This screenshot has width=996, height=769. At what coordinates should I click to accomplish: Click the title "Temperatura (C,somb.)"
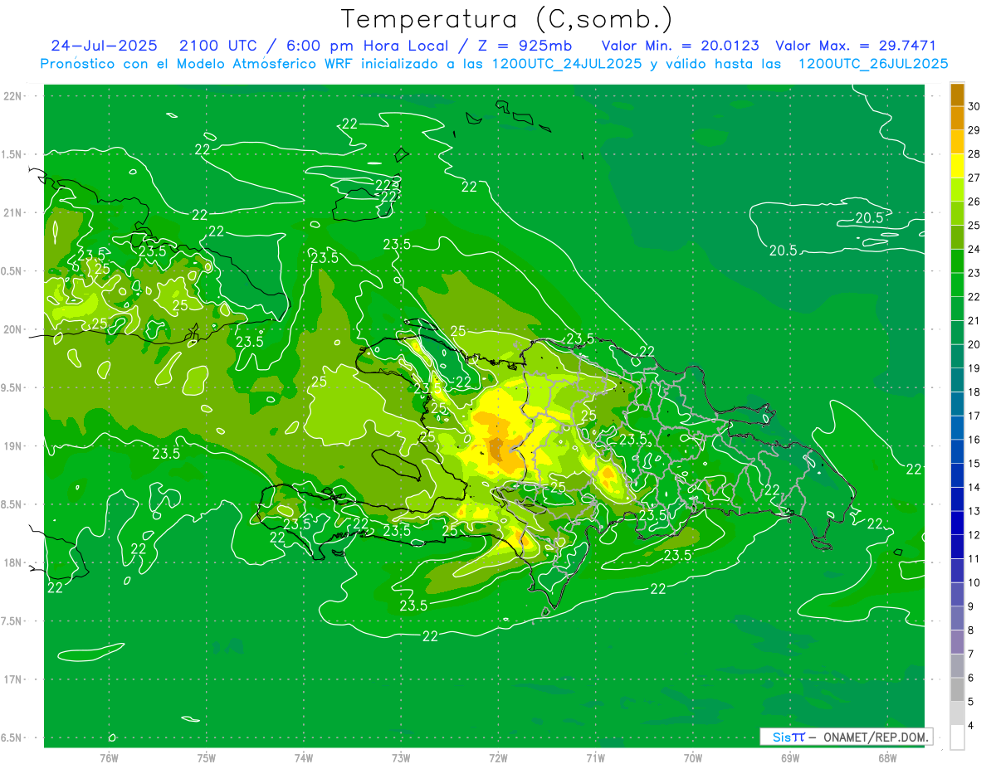click(x=506, y=18)
